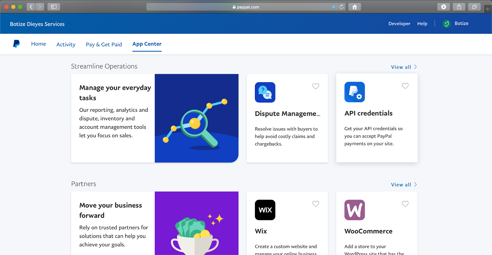Click the 'Rely on trusted partners' paragraph
492x255 pixels.
(113, 236)
